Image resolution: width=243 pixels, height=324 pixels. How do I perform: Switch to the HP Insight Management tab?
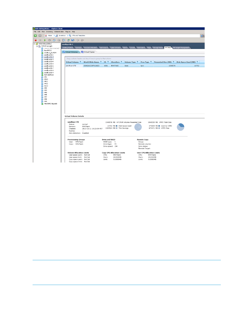click(x=181, y=48)
